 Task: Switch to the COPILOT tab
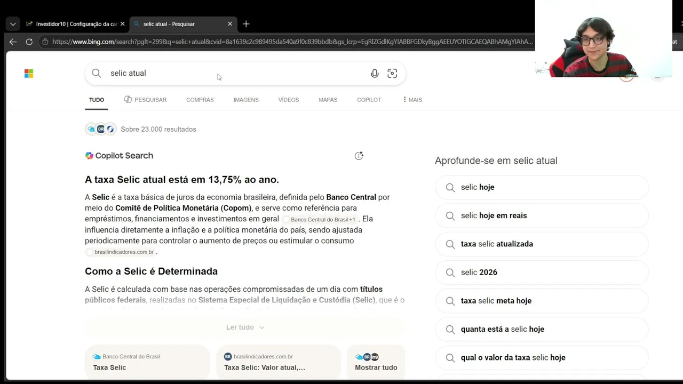(369, 100)
